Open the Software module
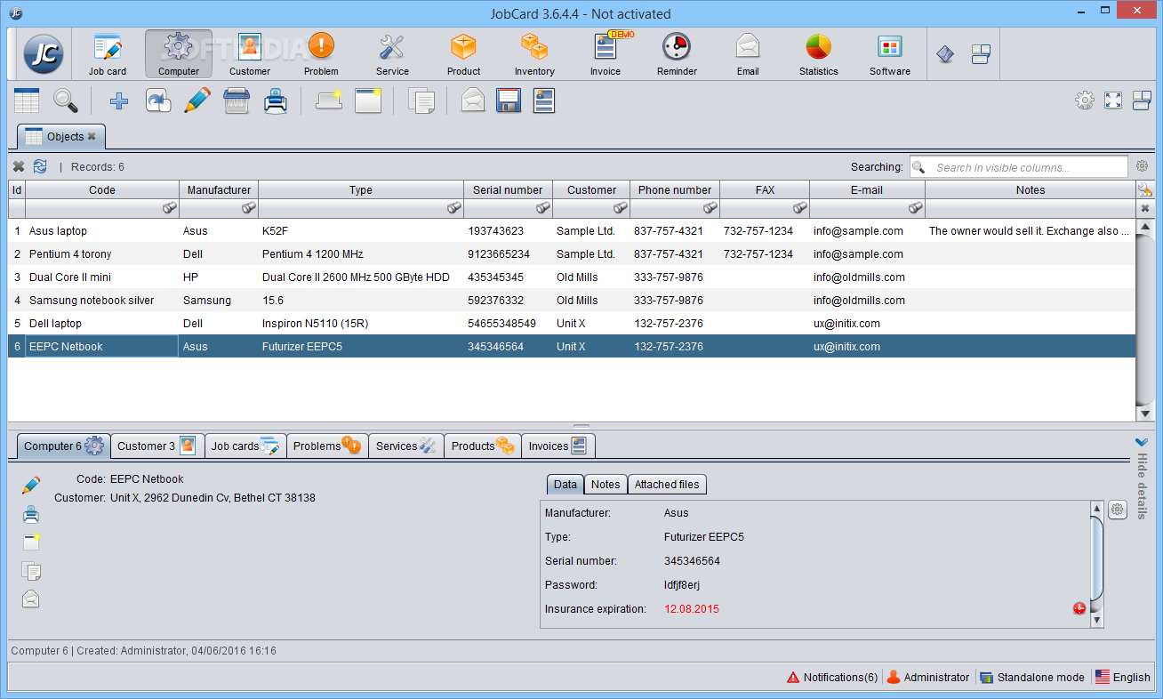Image resolution: width=1163 pixels, height=699 pixels. pyautogui.click(x=890, y=54)
